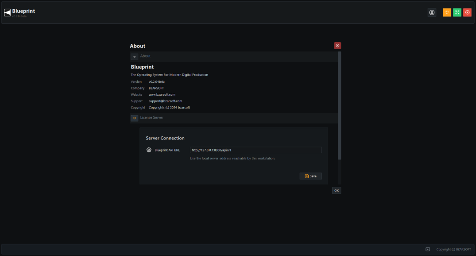Click the Copyrights (c) 2024 bzarsoft text
This screenshot has width=476, height=256.
170,108
